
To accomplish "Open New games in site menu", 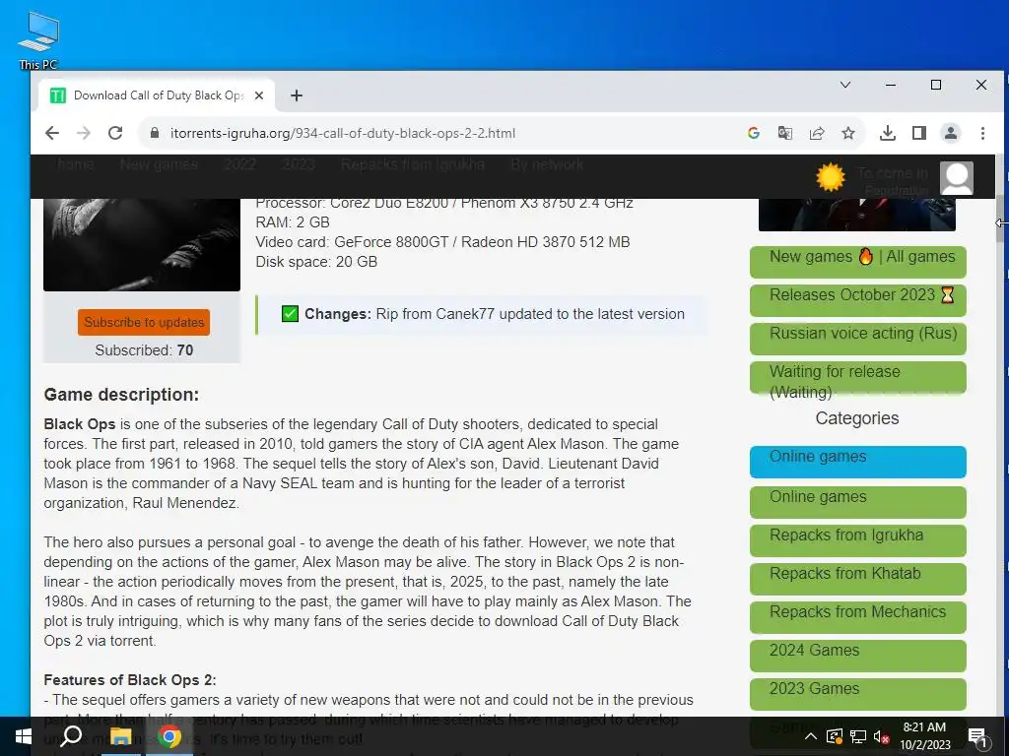I will (x=159, y=164).
